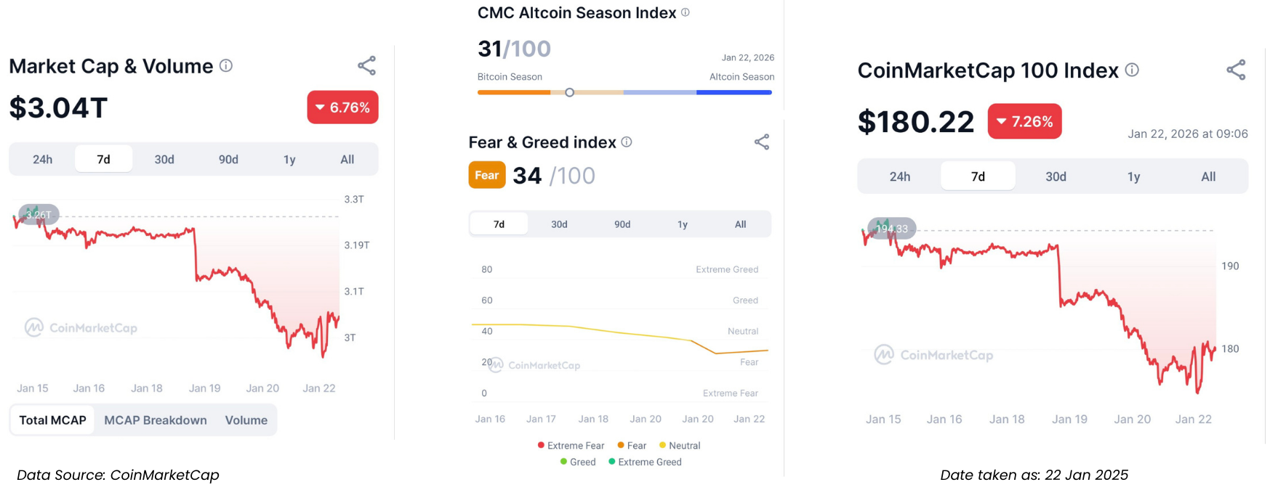Select 90d range in Market Cap panel
The image size is (1278, 490).
click(x=228, y=160)
